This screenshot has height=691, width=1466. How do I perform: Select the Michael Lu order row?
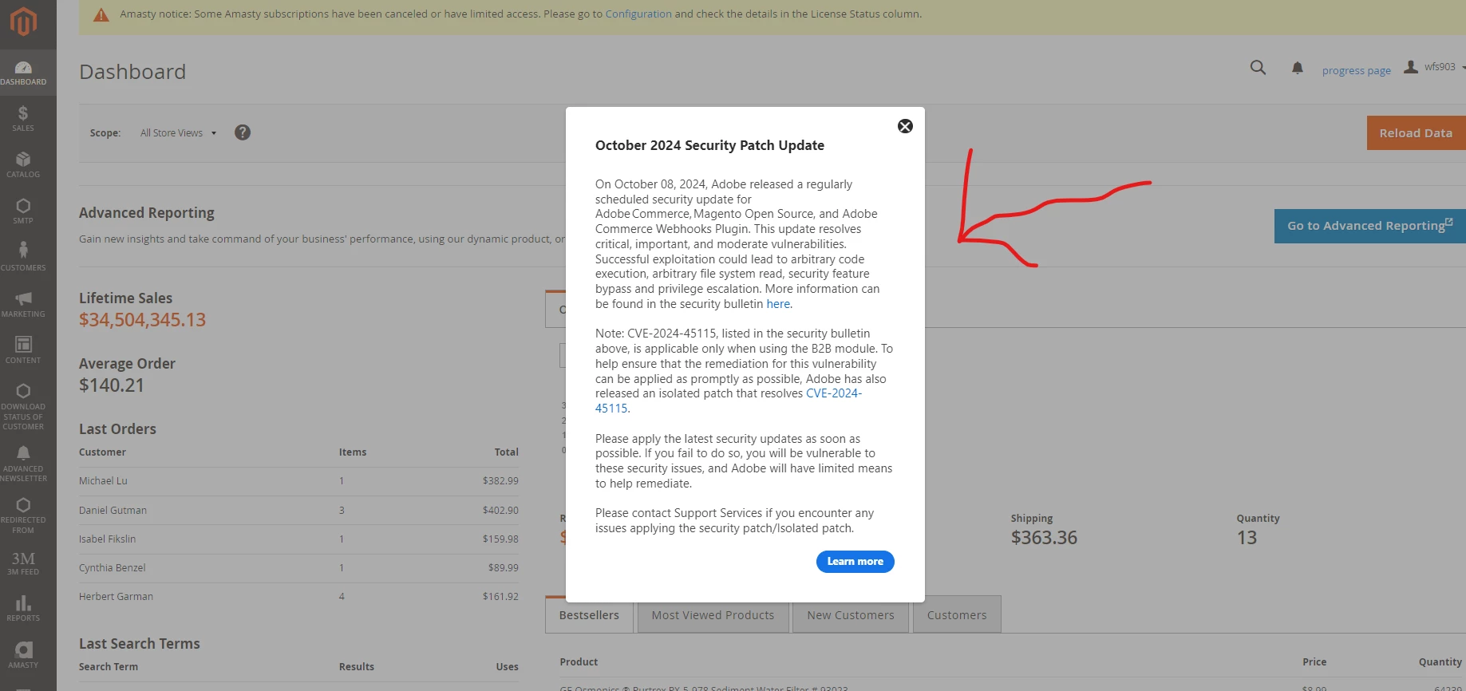pyautogui.click(x=298, y=481)
